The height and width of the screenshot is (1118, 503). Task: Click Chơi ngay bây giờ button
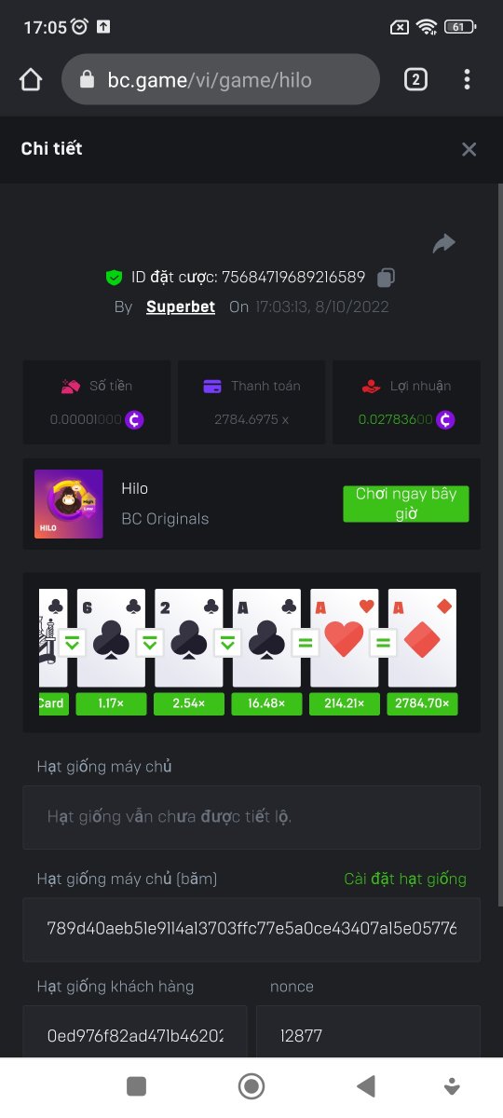point(406,504)
